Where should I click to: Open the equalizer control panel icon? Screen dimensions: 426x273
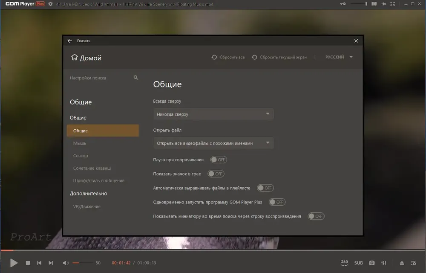click(x=384, y=263)
